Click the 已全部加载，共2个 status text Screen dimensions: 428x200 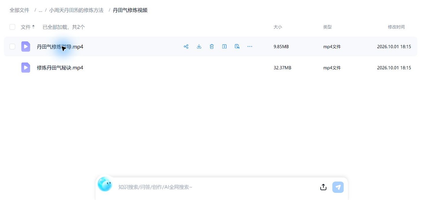(x=64, y=27)
